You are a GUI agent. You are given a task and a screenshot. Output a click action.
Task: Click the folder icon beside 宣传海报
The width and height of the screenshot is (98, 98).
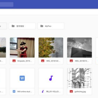click(x=13, y=26)
